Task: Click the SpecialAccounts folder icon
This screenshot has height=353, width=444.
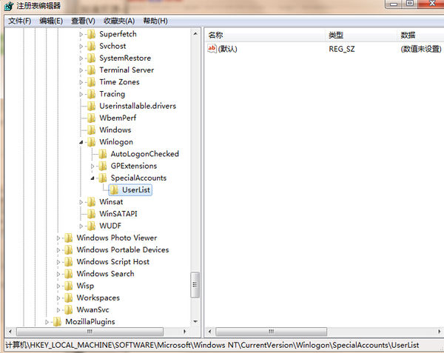Action: pyautogui.click(x=103, y=178)
